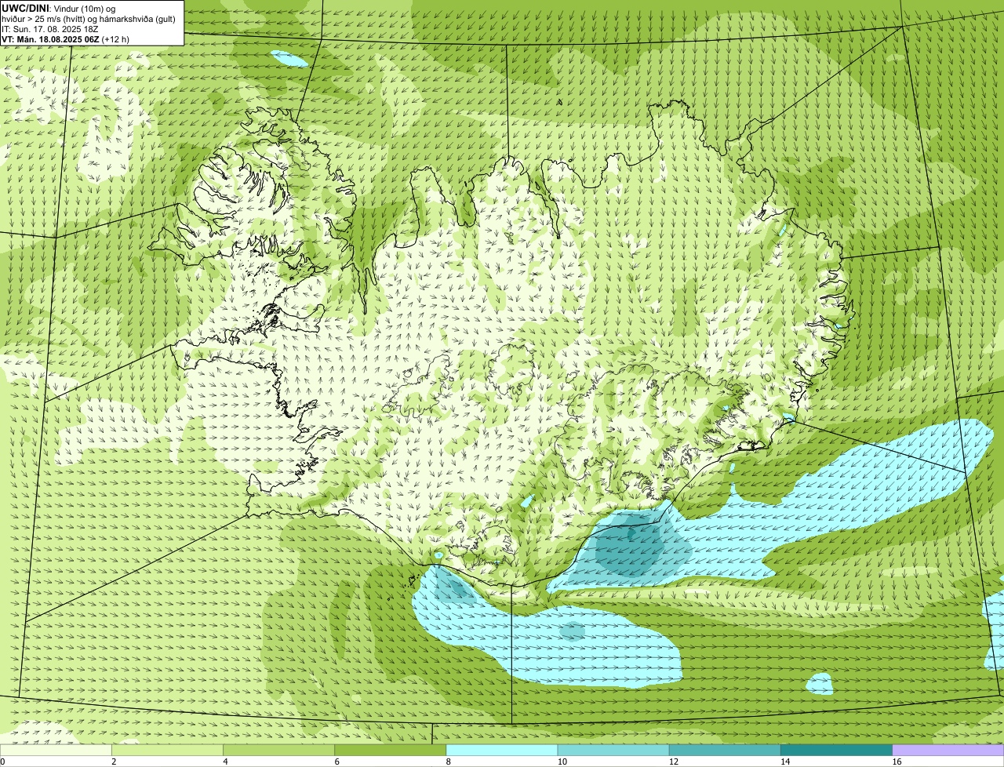This screenshot has width=1004, height=767.
Task: Click the palest 0–2 m/s legend swatch
Action: tap(56, 750)
